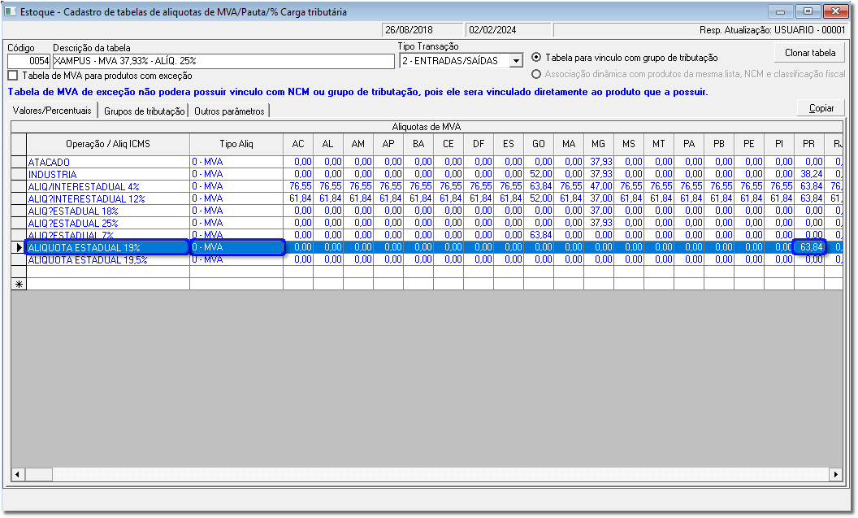This screenshot has height=518, width=858.
Task: Click the horizontal scrollbar left arrow
Action: 18,474
